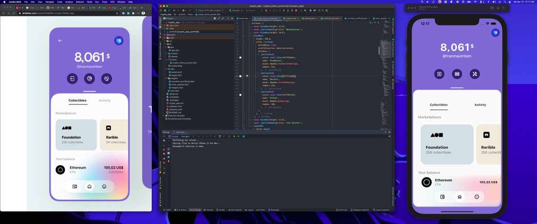Viewport: 537px width, 224px height.
Task: Select the Collectibles tab in the Dribbble mockup
Action: tap(77, 101)
